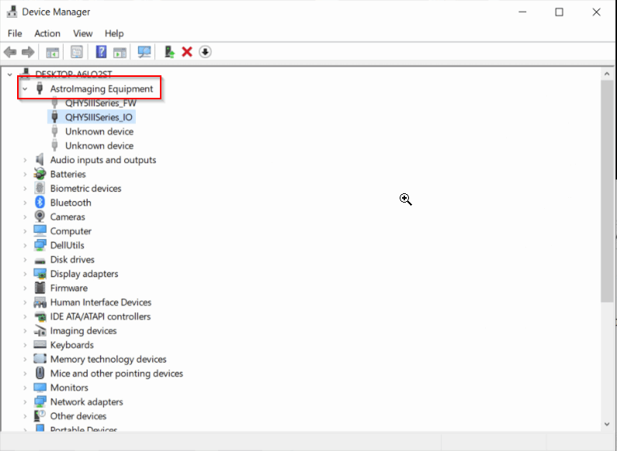The height and width of the screenshot is (451, 617).
Task: Click the Keyboards category icon
Action: [x=40, y=345]
